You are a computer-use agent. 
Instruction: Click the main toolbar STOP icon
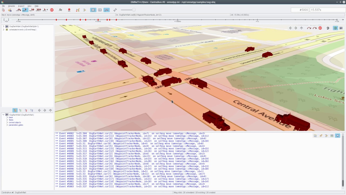coord(52,10)
